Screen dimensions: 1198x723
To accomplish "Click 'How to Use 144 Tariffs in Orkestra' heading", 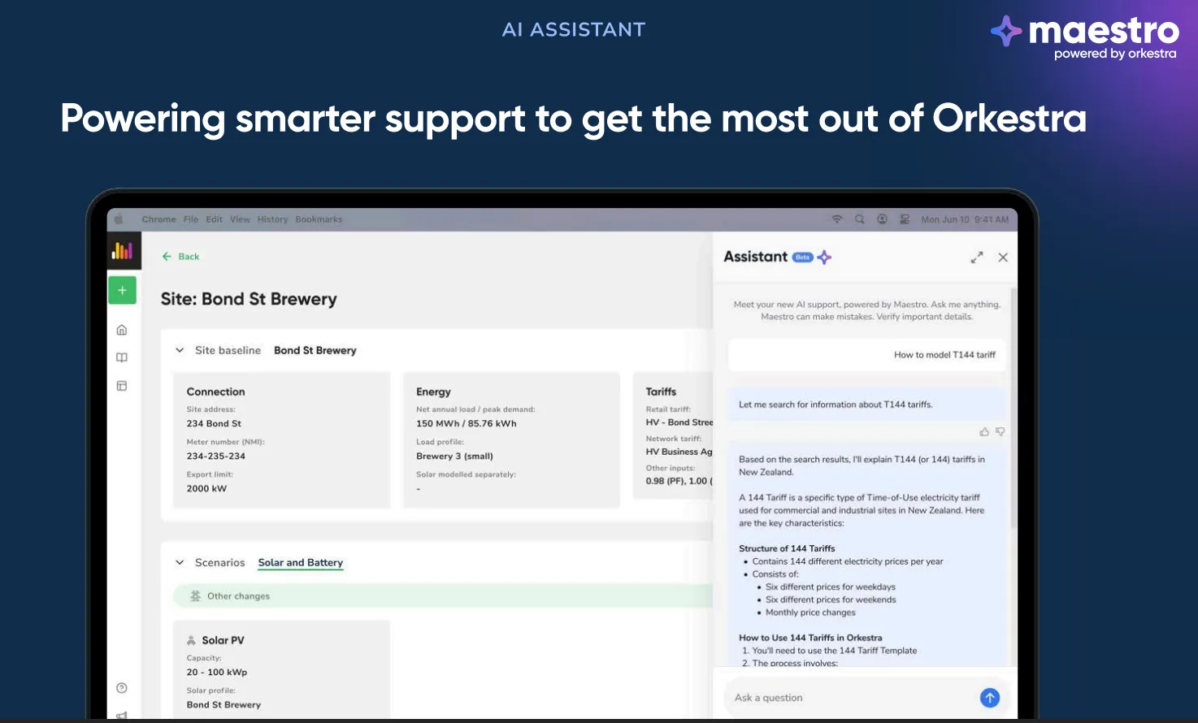I will [x=810, y=639].
